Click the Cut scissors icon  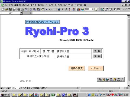(31, 9)
